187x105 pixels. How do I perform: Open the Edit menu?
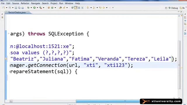tap(8, 3)
